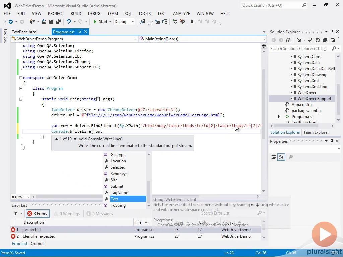This screenshot has height=257, width=343.
Task: Open the ANALYZE menu
Action: click(x=181, y=13)
